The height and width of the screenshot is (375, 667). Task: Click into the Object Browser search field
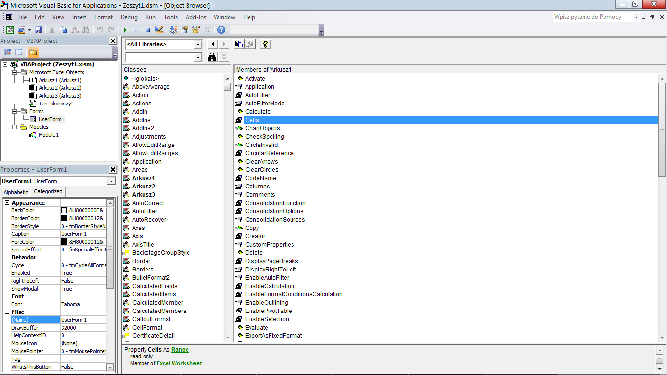pyautogui.click(x=160, y=58)
